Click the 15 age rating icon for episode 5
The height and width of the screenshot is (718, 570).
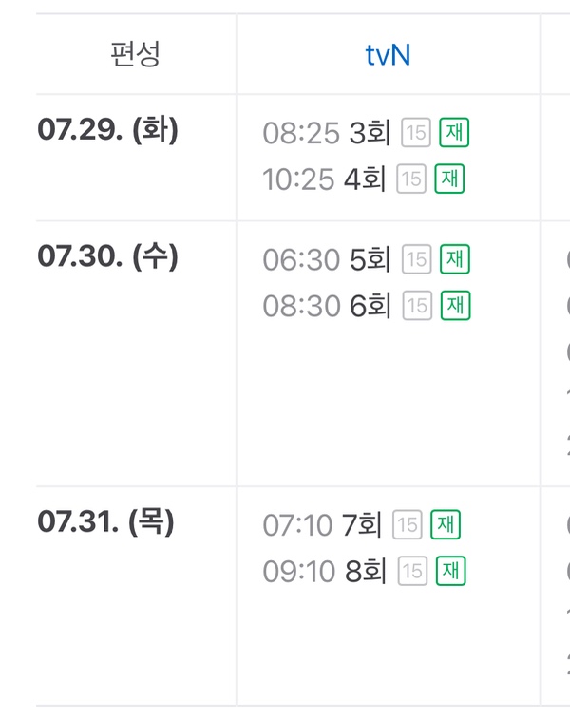[416, 259]
